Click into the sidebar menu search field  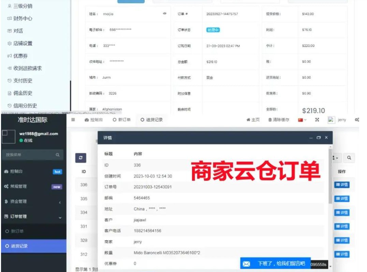pyautogui.click(x=29, y=155)
